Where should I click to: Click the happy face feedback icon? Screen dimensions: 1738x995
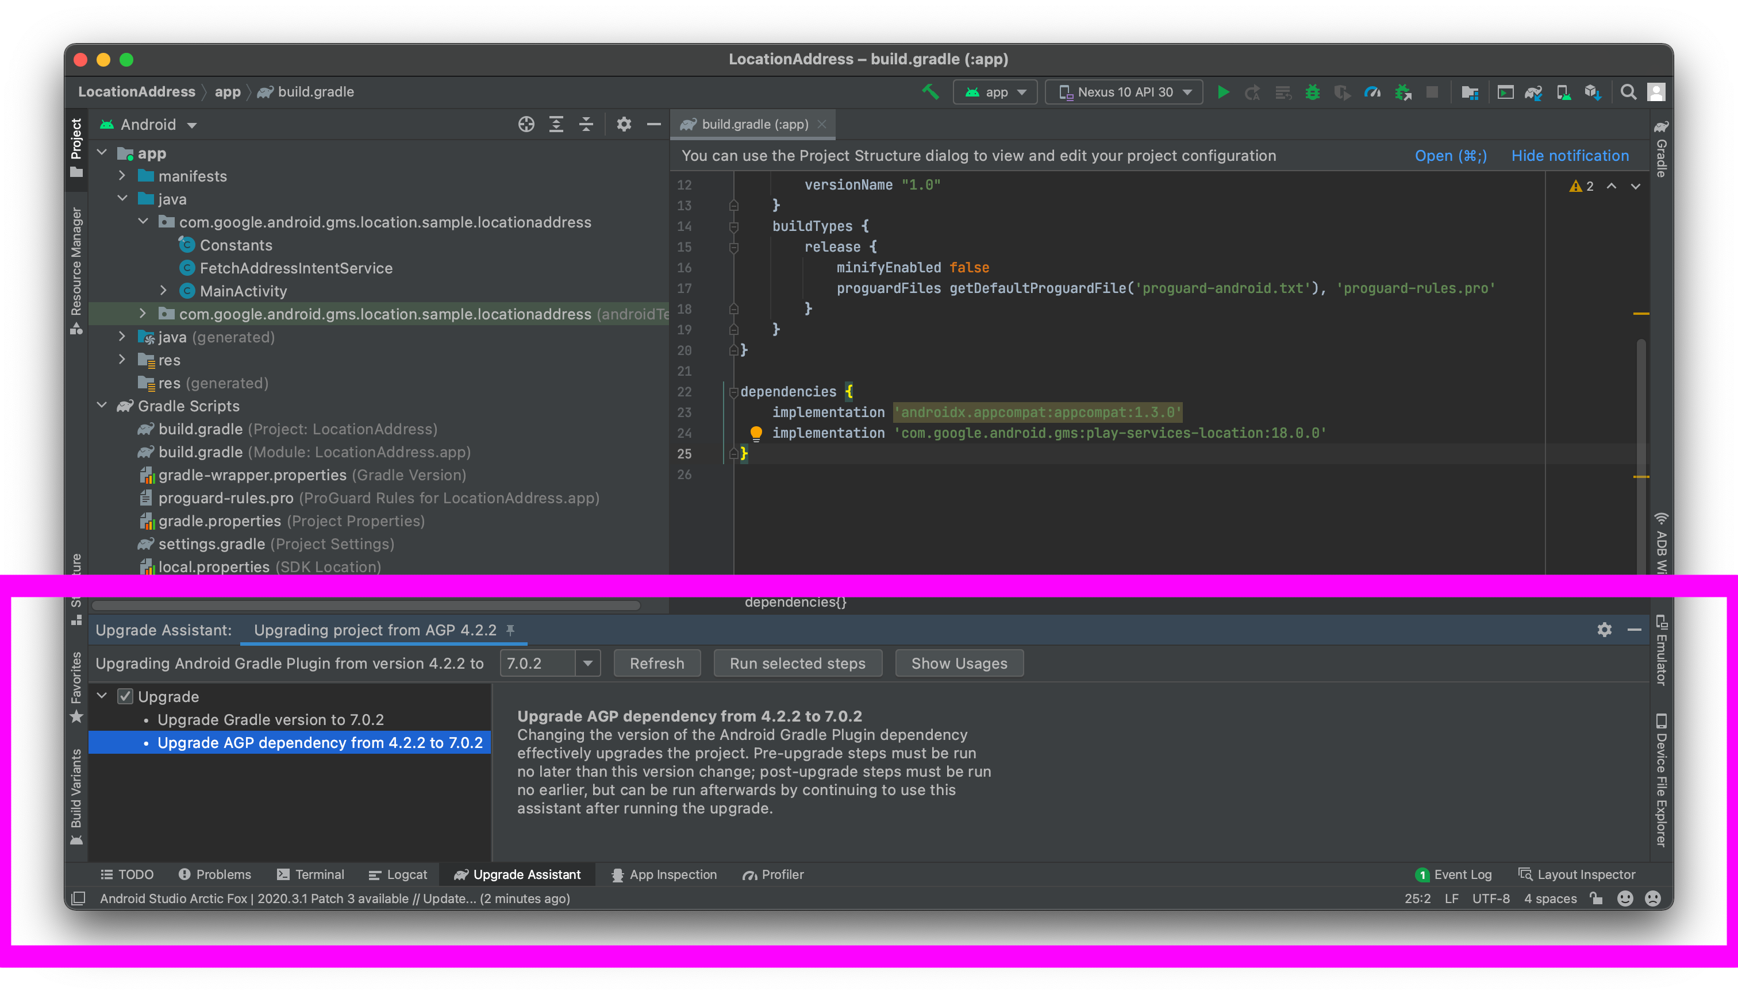pos(1625,898)
